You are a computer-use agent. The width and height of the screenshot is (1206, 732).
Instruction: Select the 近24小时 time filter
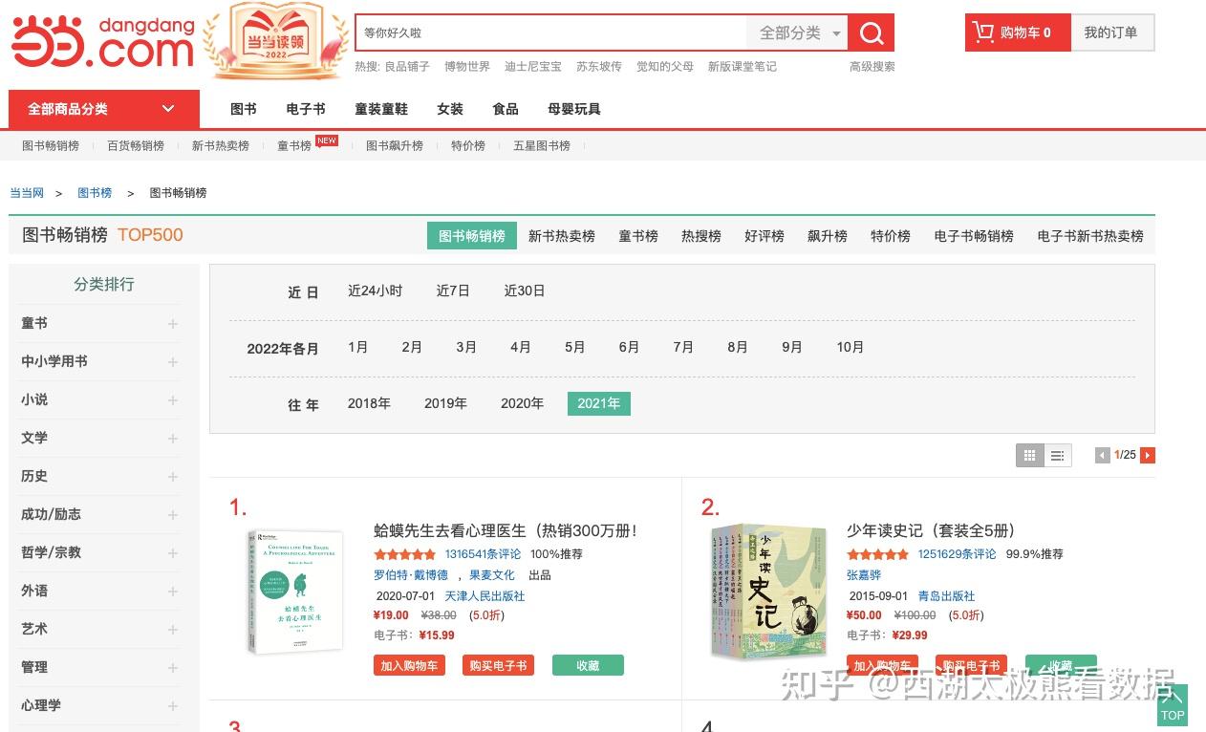(x=375, y=291)
